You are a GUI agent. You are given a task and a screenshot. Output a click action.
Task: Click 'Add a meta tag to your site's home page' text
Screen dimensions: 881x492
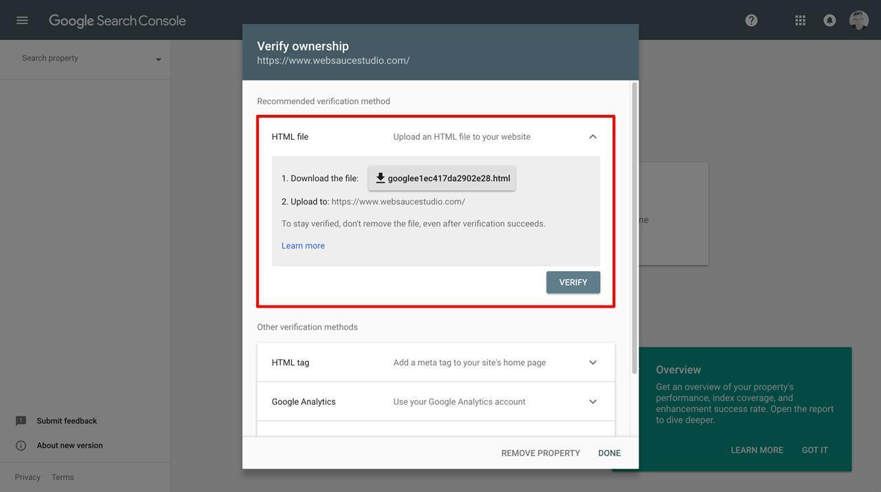(469, 363)
